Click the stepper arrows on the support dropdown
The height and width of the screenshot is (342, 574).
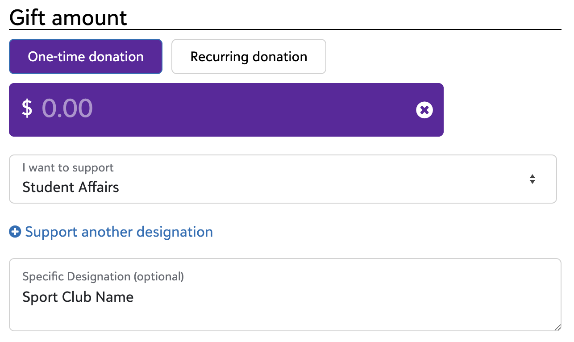532,179
